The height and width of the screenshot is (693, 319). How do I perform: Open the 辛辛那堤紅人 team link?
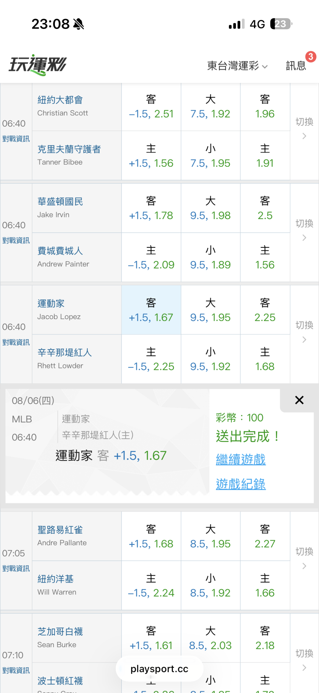[65, 352]
